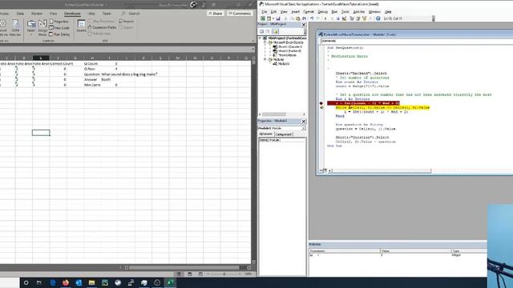Switch Excel to Page Break Preview in status bar
Viewport: 513px width, 288px height.
200,274
